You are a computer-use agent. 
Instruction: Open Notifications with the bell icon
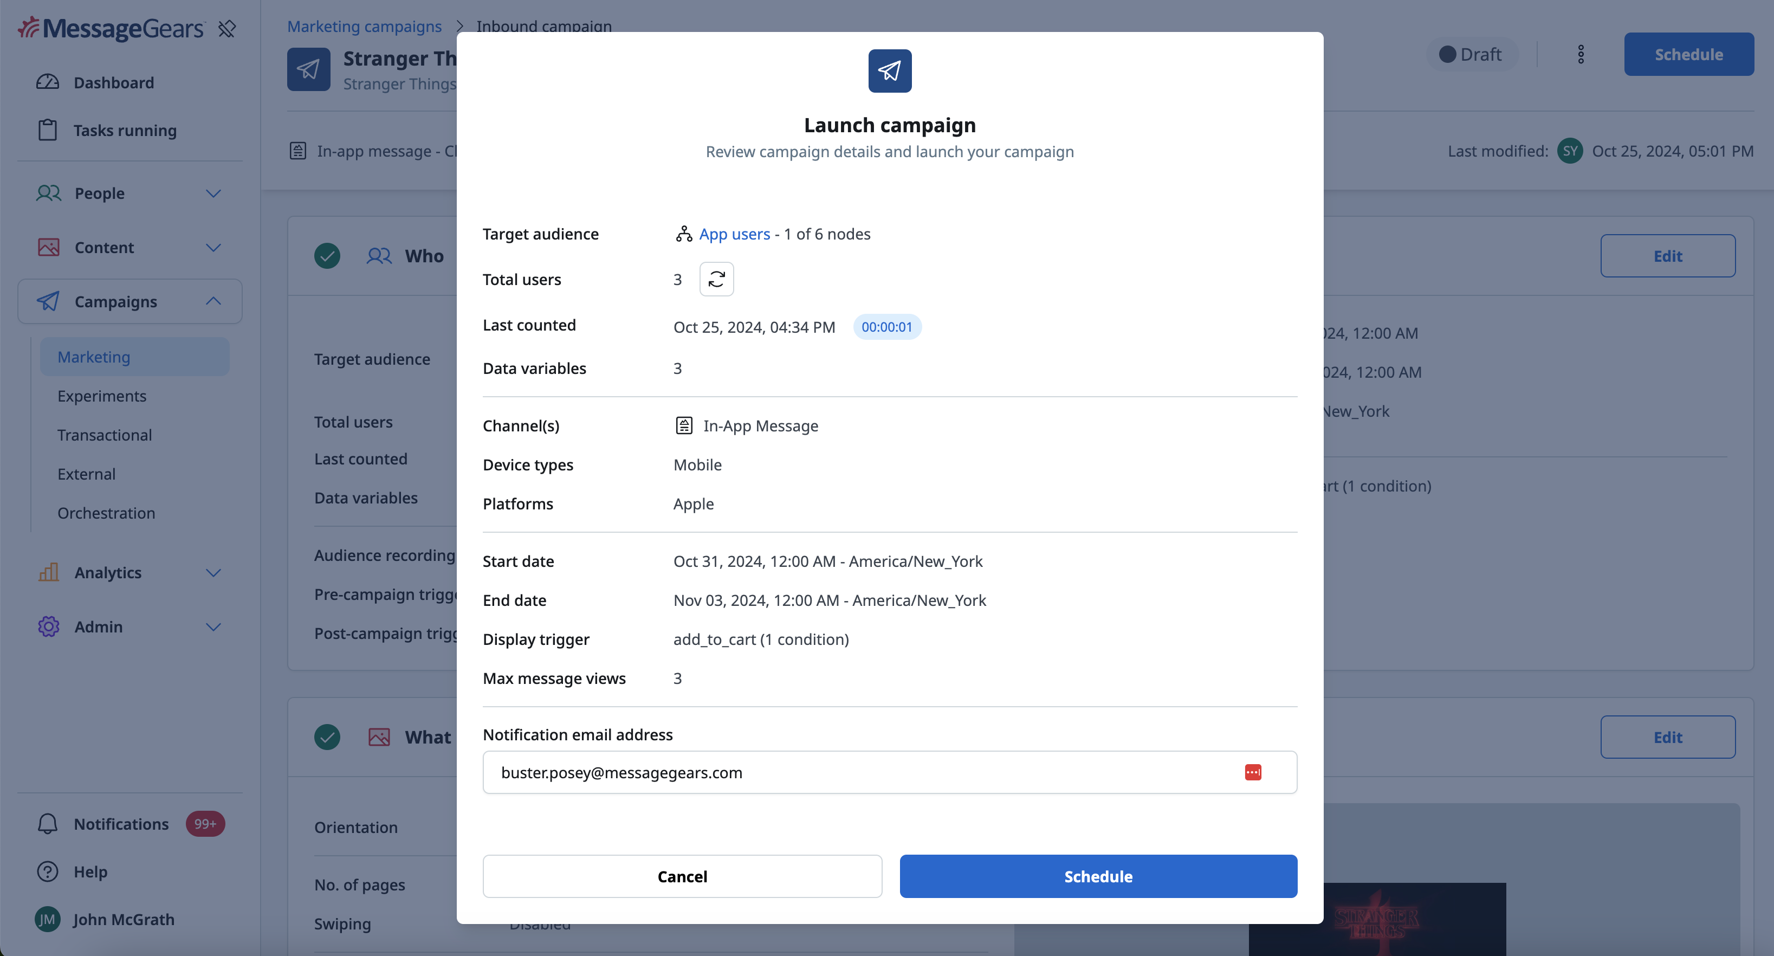[x=48, y=824]
